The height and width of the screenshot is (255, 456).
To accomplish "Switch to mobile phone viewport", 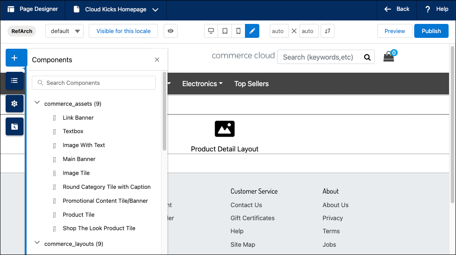I will pyautogui.click(x=238, y=31).
